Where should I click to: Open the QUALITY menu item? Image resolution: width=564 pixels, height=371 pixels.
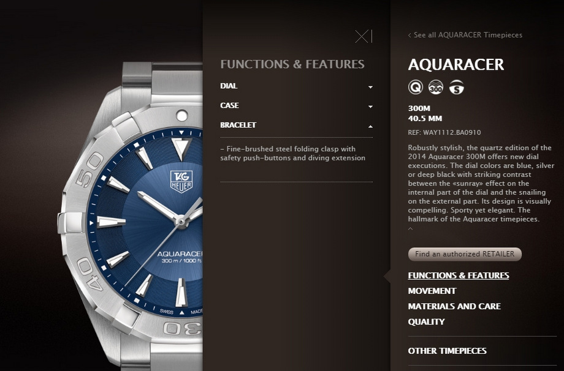click(426, 322)
